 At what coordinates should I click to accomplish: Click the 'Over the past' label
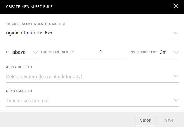pos(144,52)
